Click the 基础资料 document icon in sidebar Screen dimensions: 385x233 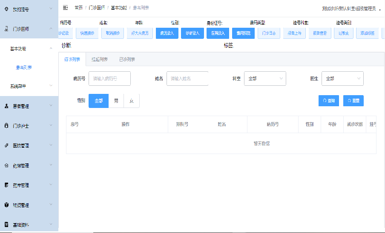point(6,224)
